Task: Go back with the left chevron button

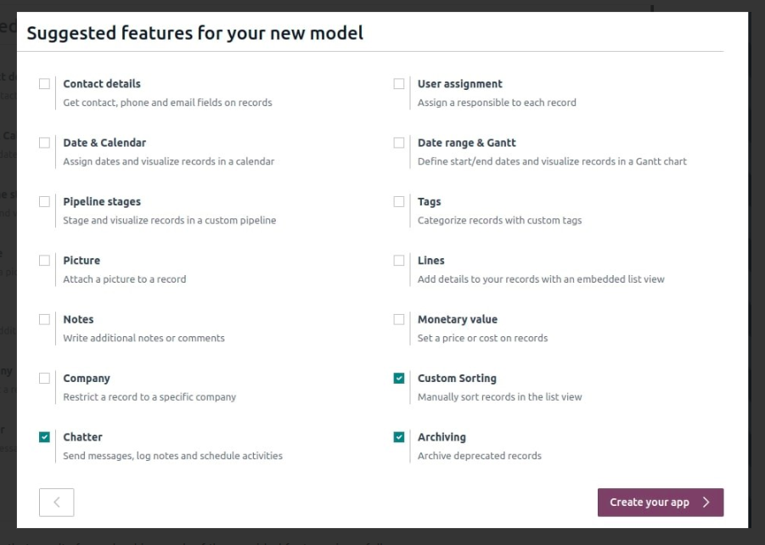Action: click(56, 502)
